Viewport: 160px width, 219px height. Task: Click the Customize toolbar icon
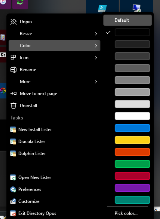[13, 201]
